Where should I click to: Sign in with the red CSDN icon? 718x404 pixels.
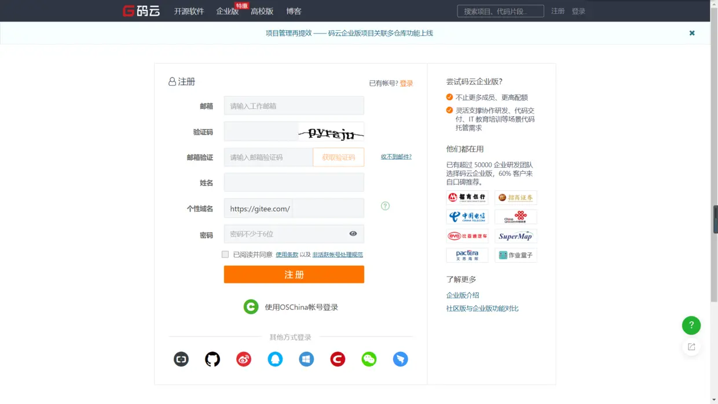pyautogui.click(x=338, y=359)
